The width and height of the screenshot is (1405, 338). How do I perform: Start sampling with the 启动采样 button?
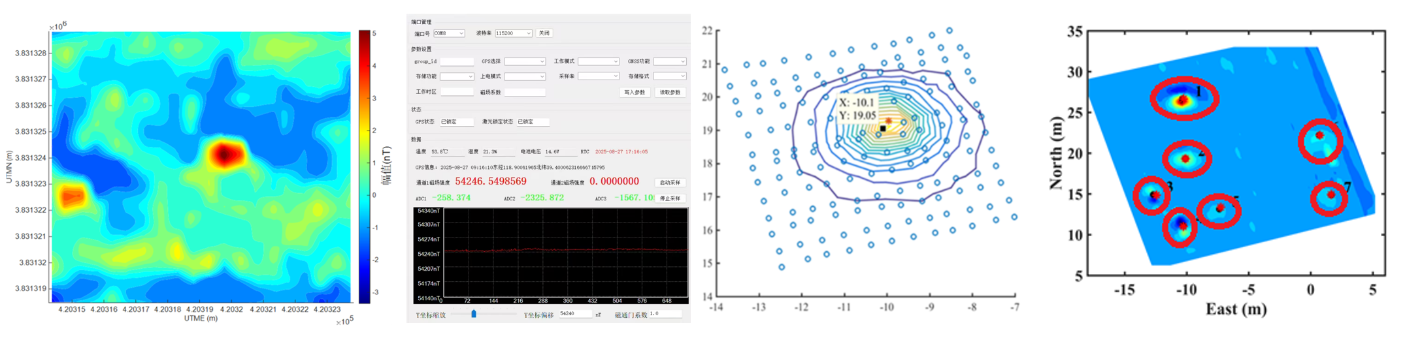pos(670,183)
